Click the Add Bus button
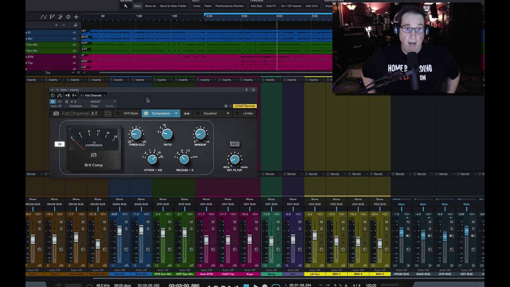This screenshot has width=510, height=287. pyautogui.click(x=256, y=6)
